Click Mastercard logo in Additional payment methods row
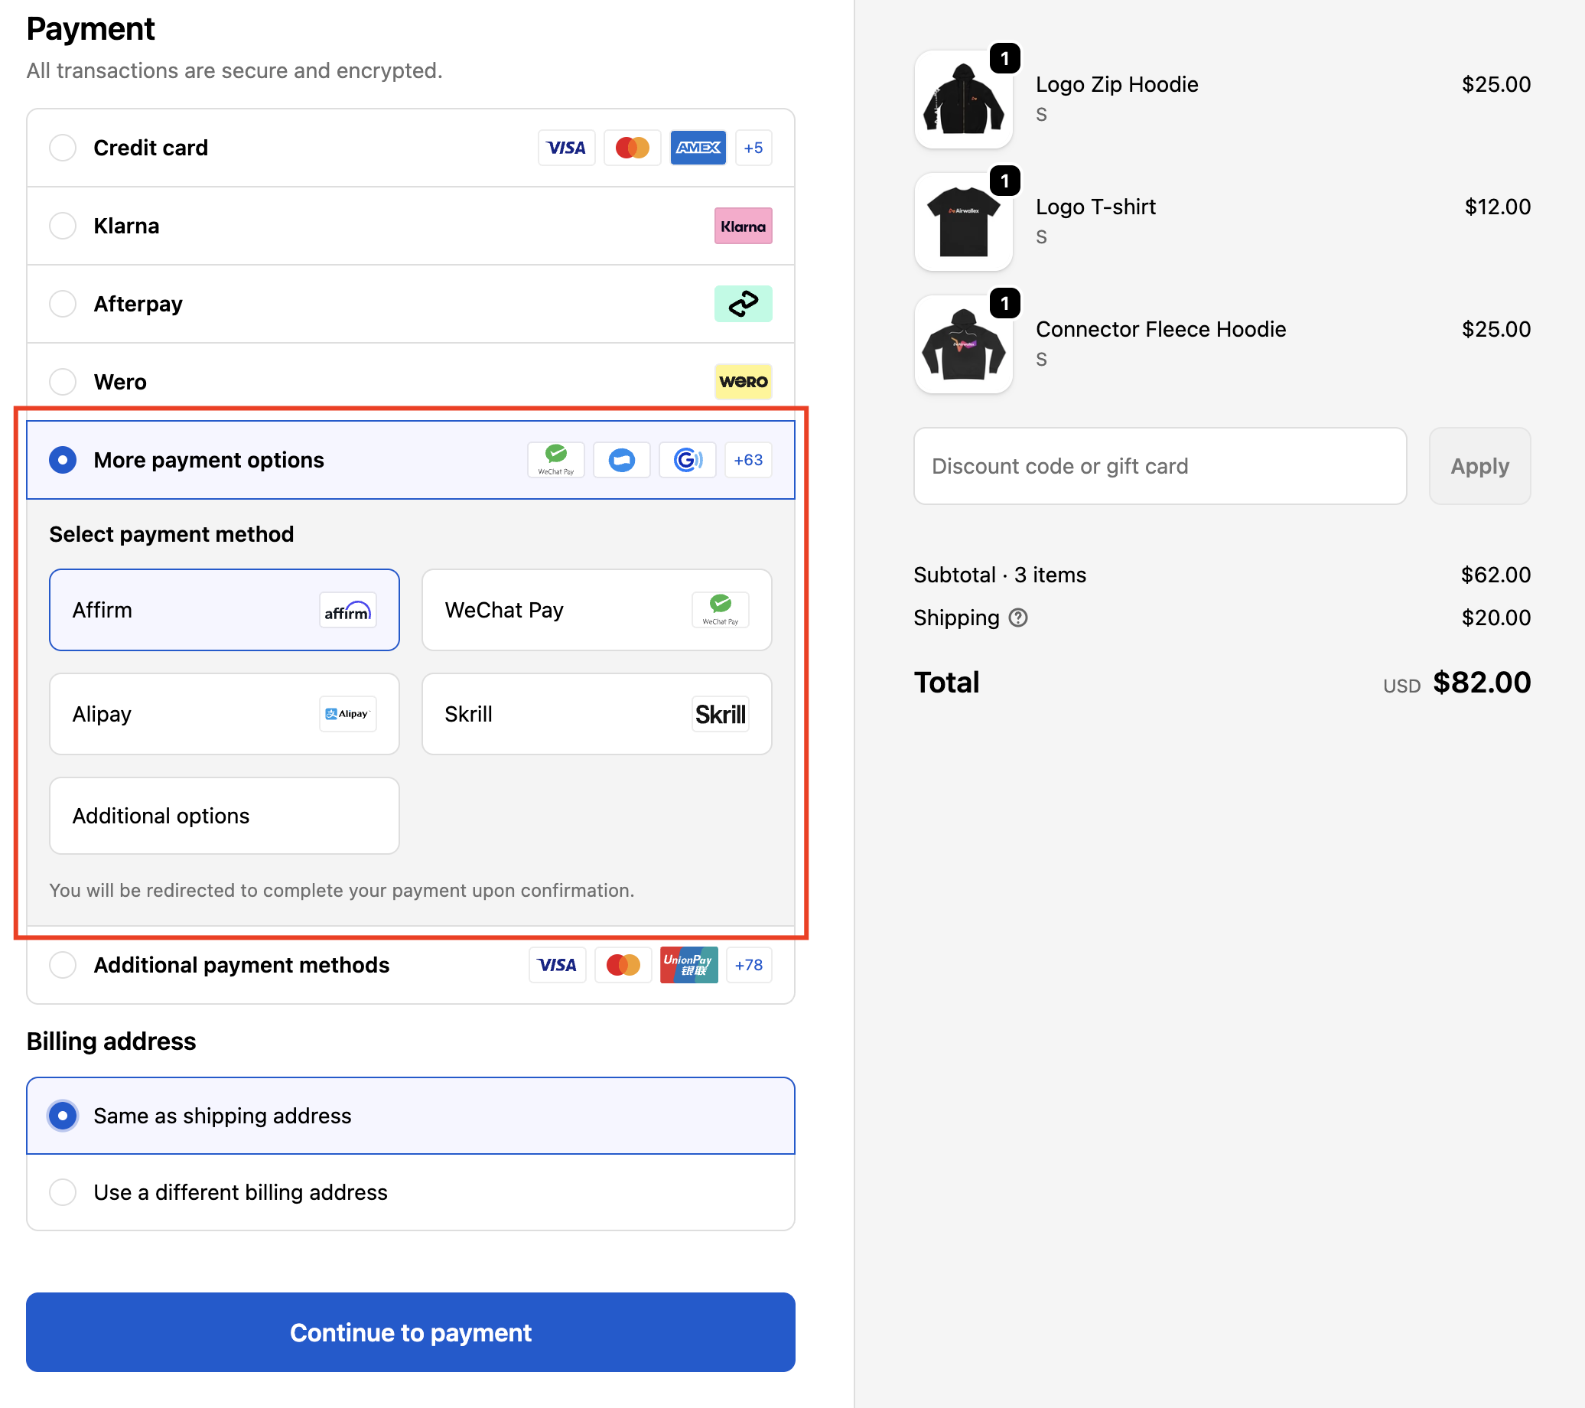 pyautogui.click(x=623, y=965)
